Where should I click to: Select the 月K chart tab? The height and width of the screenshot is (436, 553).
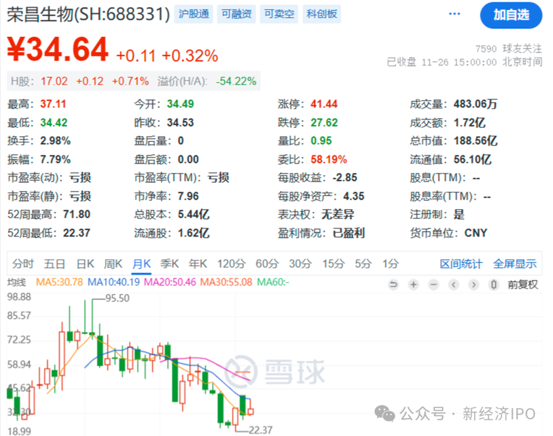[141, 264]
